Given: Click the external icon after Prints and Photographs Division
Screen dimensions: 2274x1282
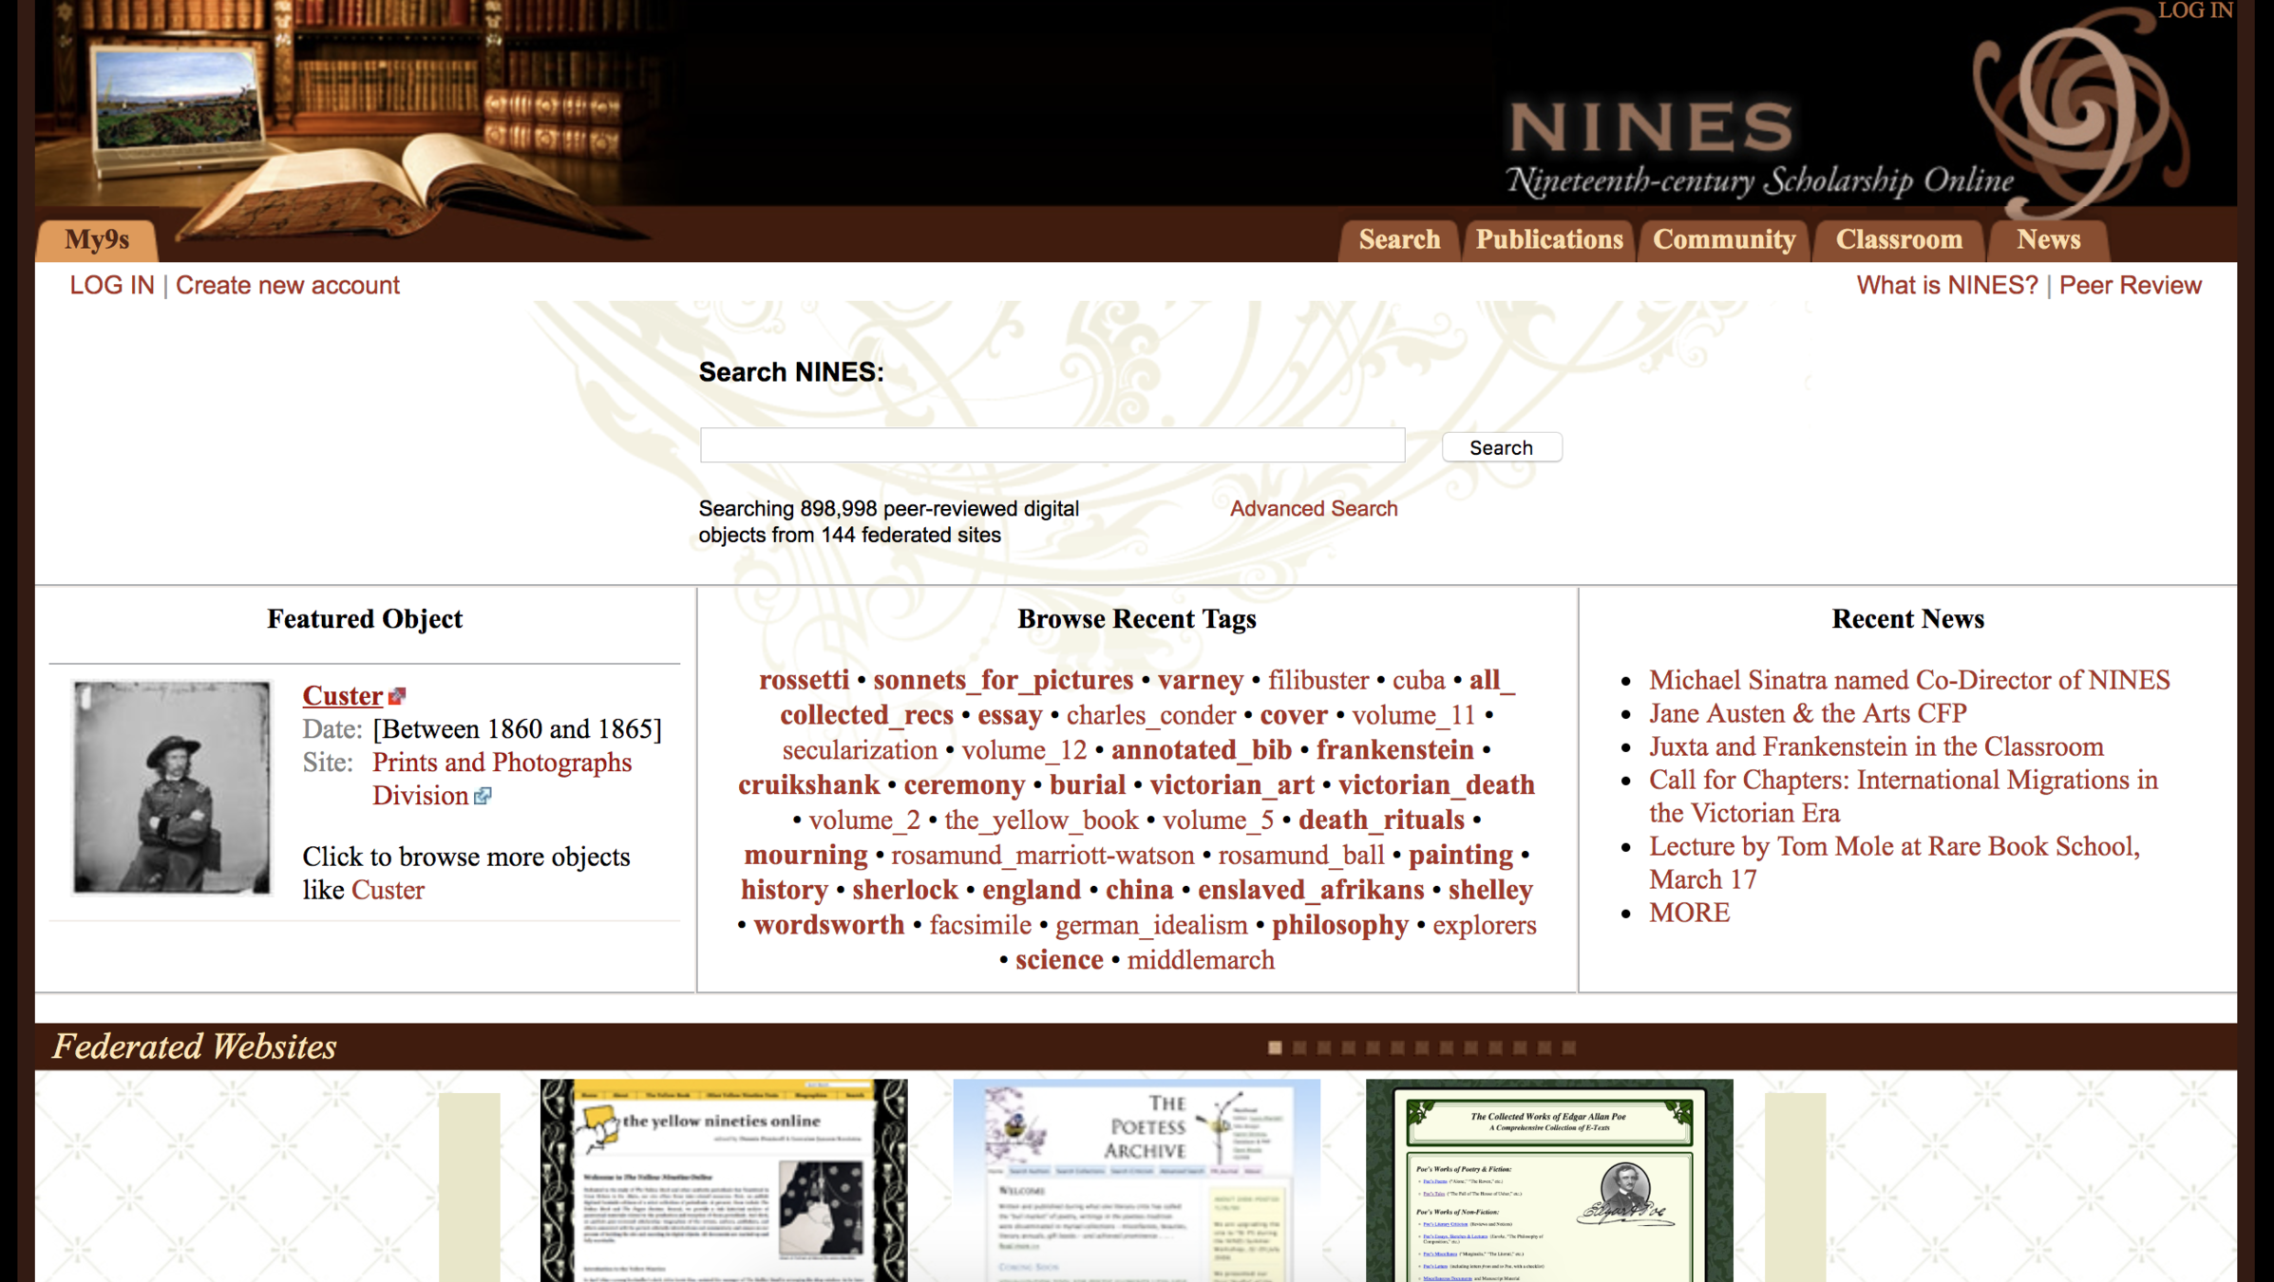Looking at the screenshot, I should click(x=483, y=796).
